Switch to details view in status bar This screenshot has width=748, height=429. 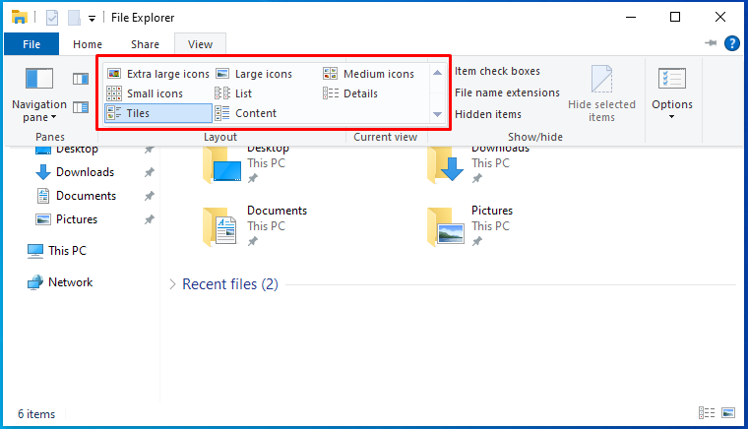(x=707, y=413)
